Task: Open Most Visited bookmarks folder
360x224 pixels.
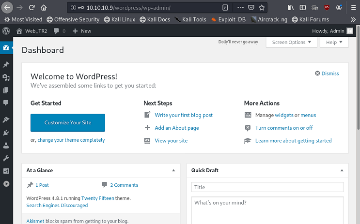Action: (23, 19)
